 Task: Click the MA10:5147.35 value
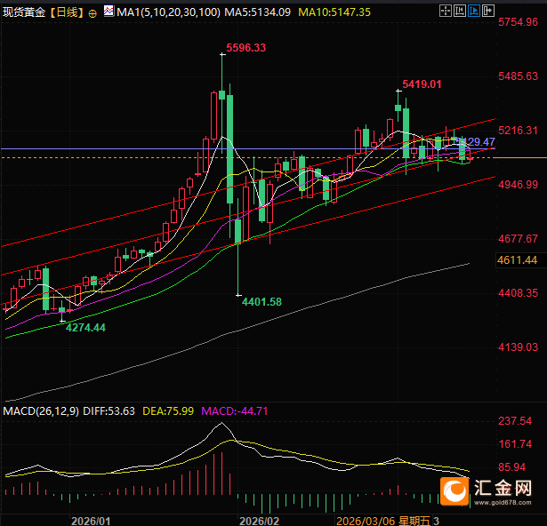click(334, 12)
